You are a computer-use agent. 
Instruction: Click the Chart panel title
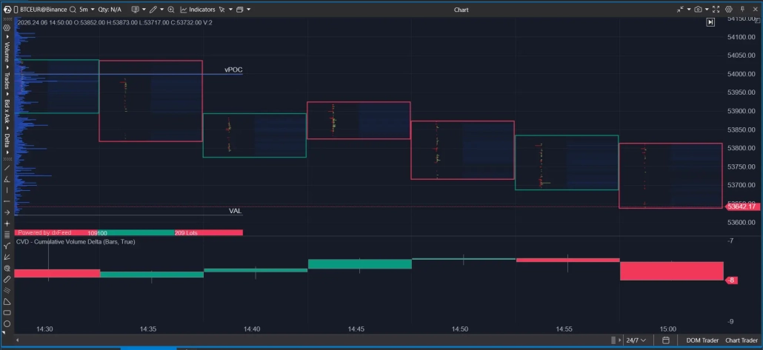pyautogui.click(x=462, y=9)
